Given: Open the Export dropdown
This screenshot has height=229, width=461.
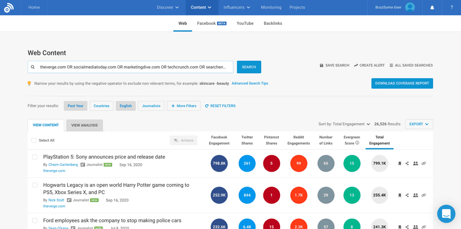Looking at the screenshot, I should [419, 124].
